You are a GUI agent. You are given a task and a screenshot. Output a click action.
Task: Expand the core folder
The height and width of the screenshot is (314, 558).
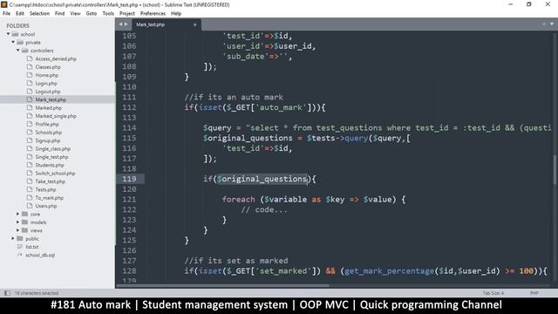[x=17, y=214]
